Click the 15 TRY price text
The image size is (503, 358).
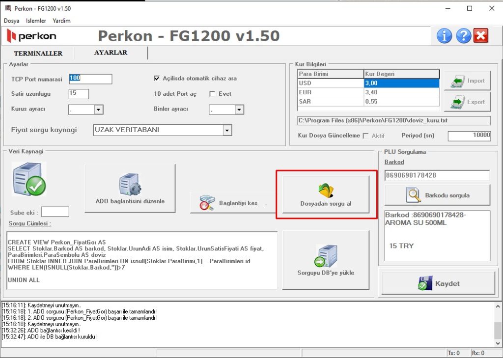coord(401,246)
